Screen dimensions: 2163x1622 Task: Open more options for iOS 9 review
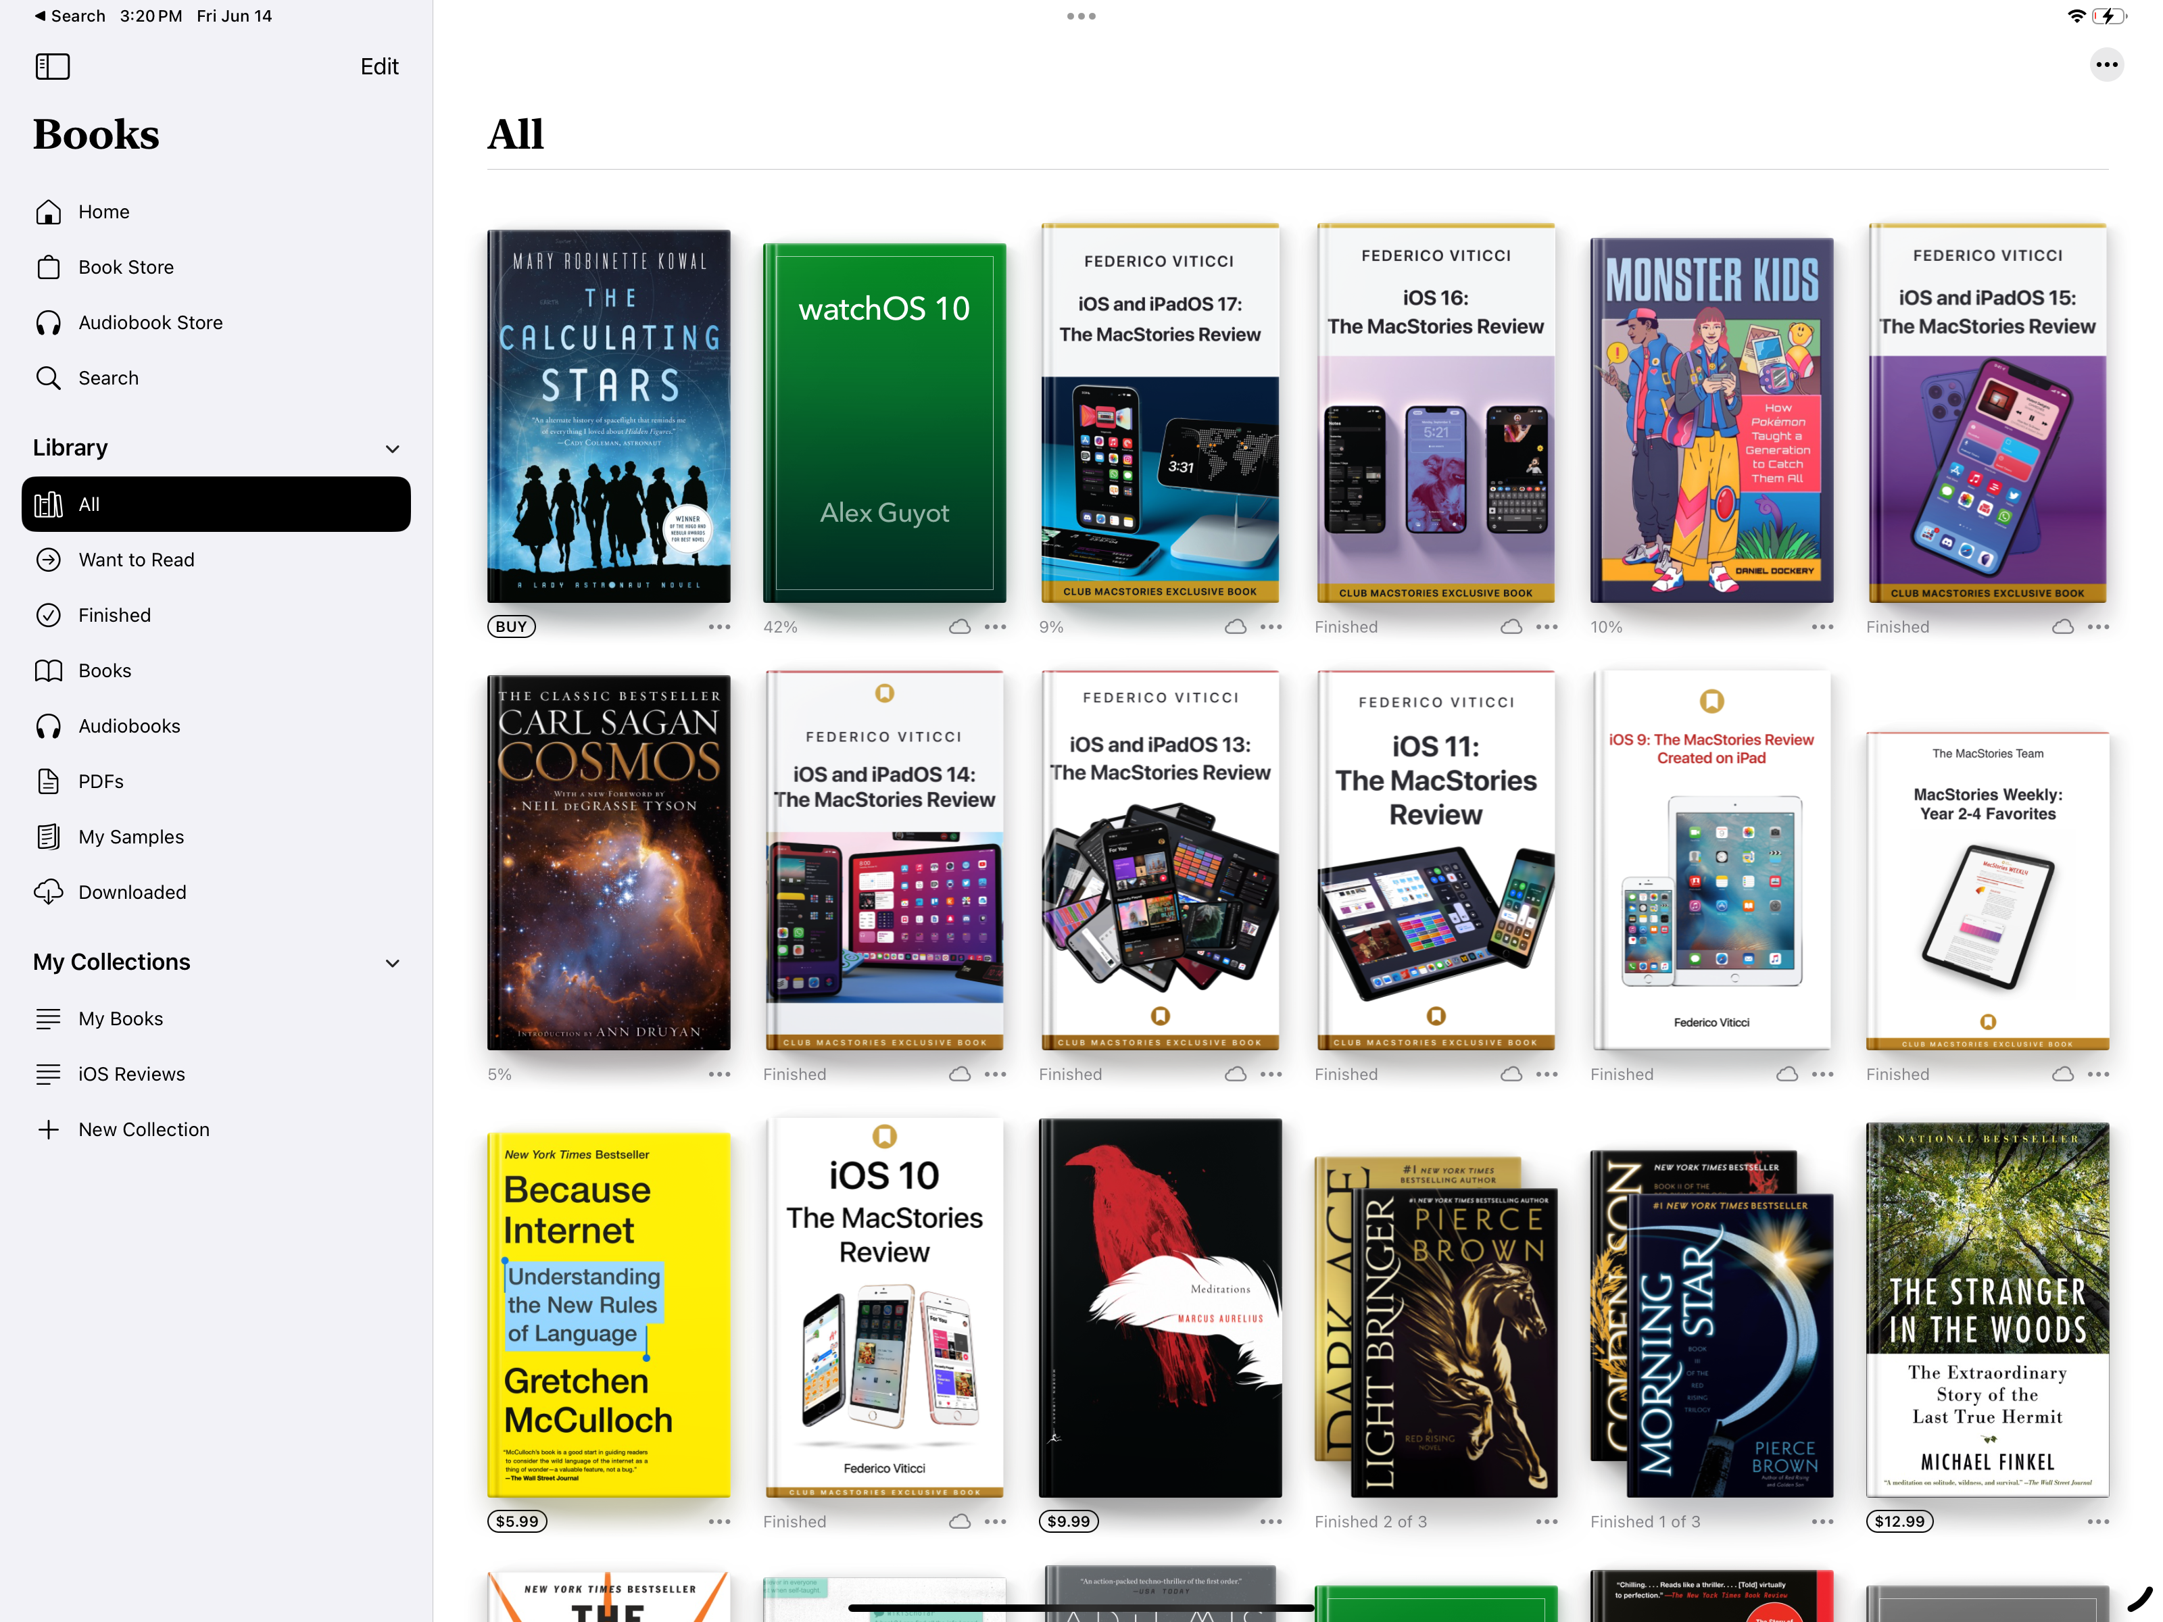pos(1823,1075)
